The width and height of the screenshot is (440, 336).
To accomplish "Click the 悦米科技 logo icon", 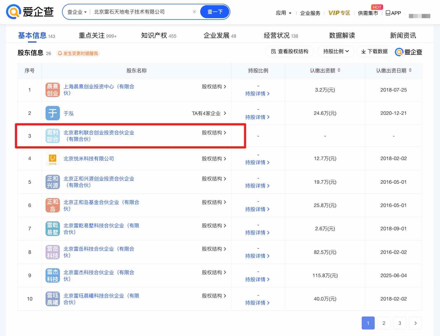I will tap(53, 159).
